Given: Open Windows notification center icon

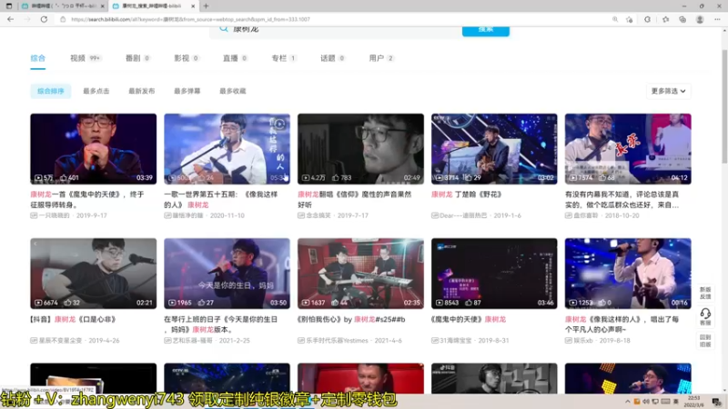Looking at the screenshot, I should tap(717, 402).
